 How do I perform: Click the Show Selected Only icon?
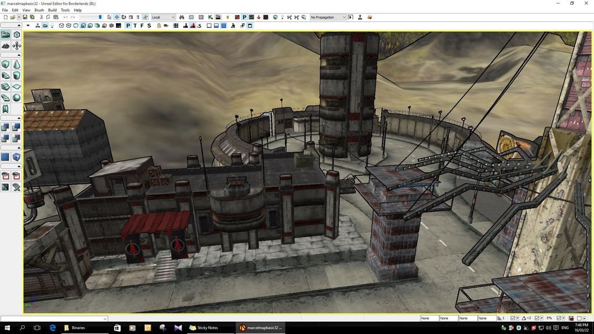pos(5,176)
